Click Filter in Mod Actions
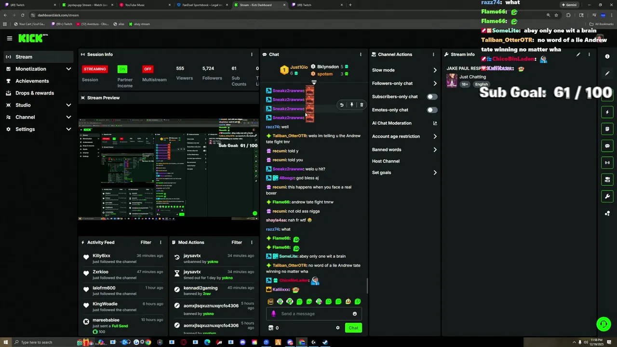The width and height of the screenshot is (617, 347). 237,242
